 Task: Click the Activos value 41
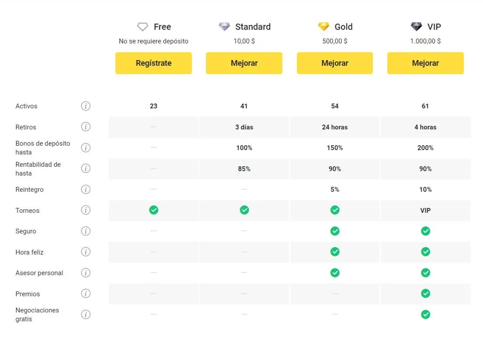(x=244, y=106)
